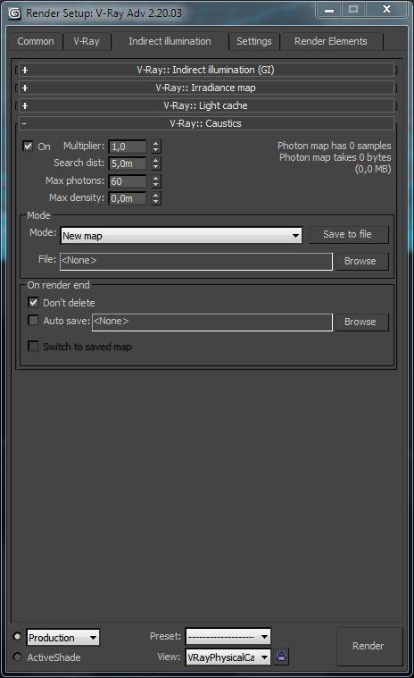Uncheck the Don't delete checkbox
This screenshot has width=414, height=678.
33,302
